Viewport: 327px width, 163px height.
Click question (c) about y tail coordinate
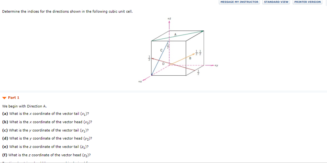[45, 130]
